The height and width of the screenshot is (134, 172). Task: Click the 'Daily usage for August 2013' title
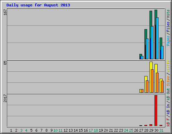[38, 5]
